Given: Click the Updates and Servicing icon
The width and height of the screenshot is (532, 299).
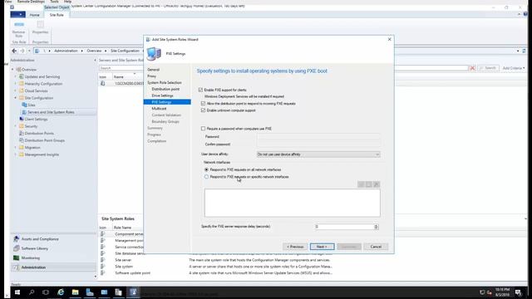Looking at the screenshot, I should [x=22, y=76].
